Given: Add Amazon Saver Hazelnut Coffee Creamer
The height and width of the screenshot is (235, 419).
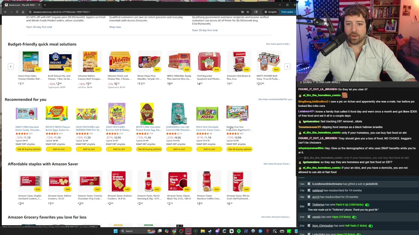Looking at the screenshot, I should click(217, 189).
